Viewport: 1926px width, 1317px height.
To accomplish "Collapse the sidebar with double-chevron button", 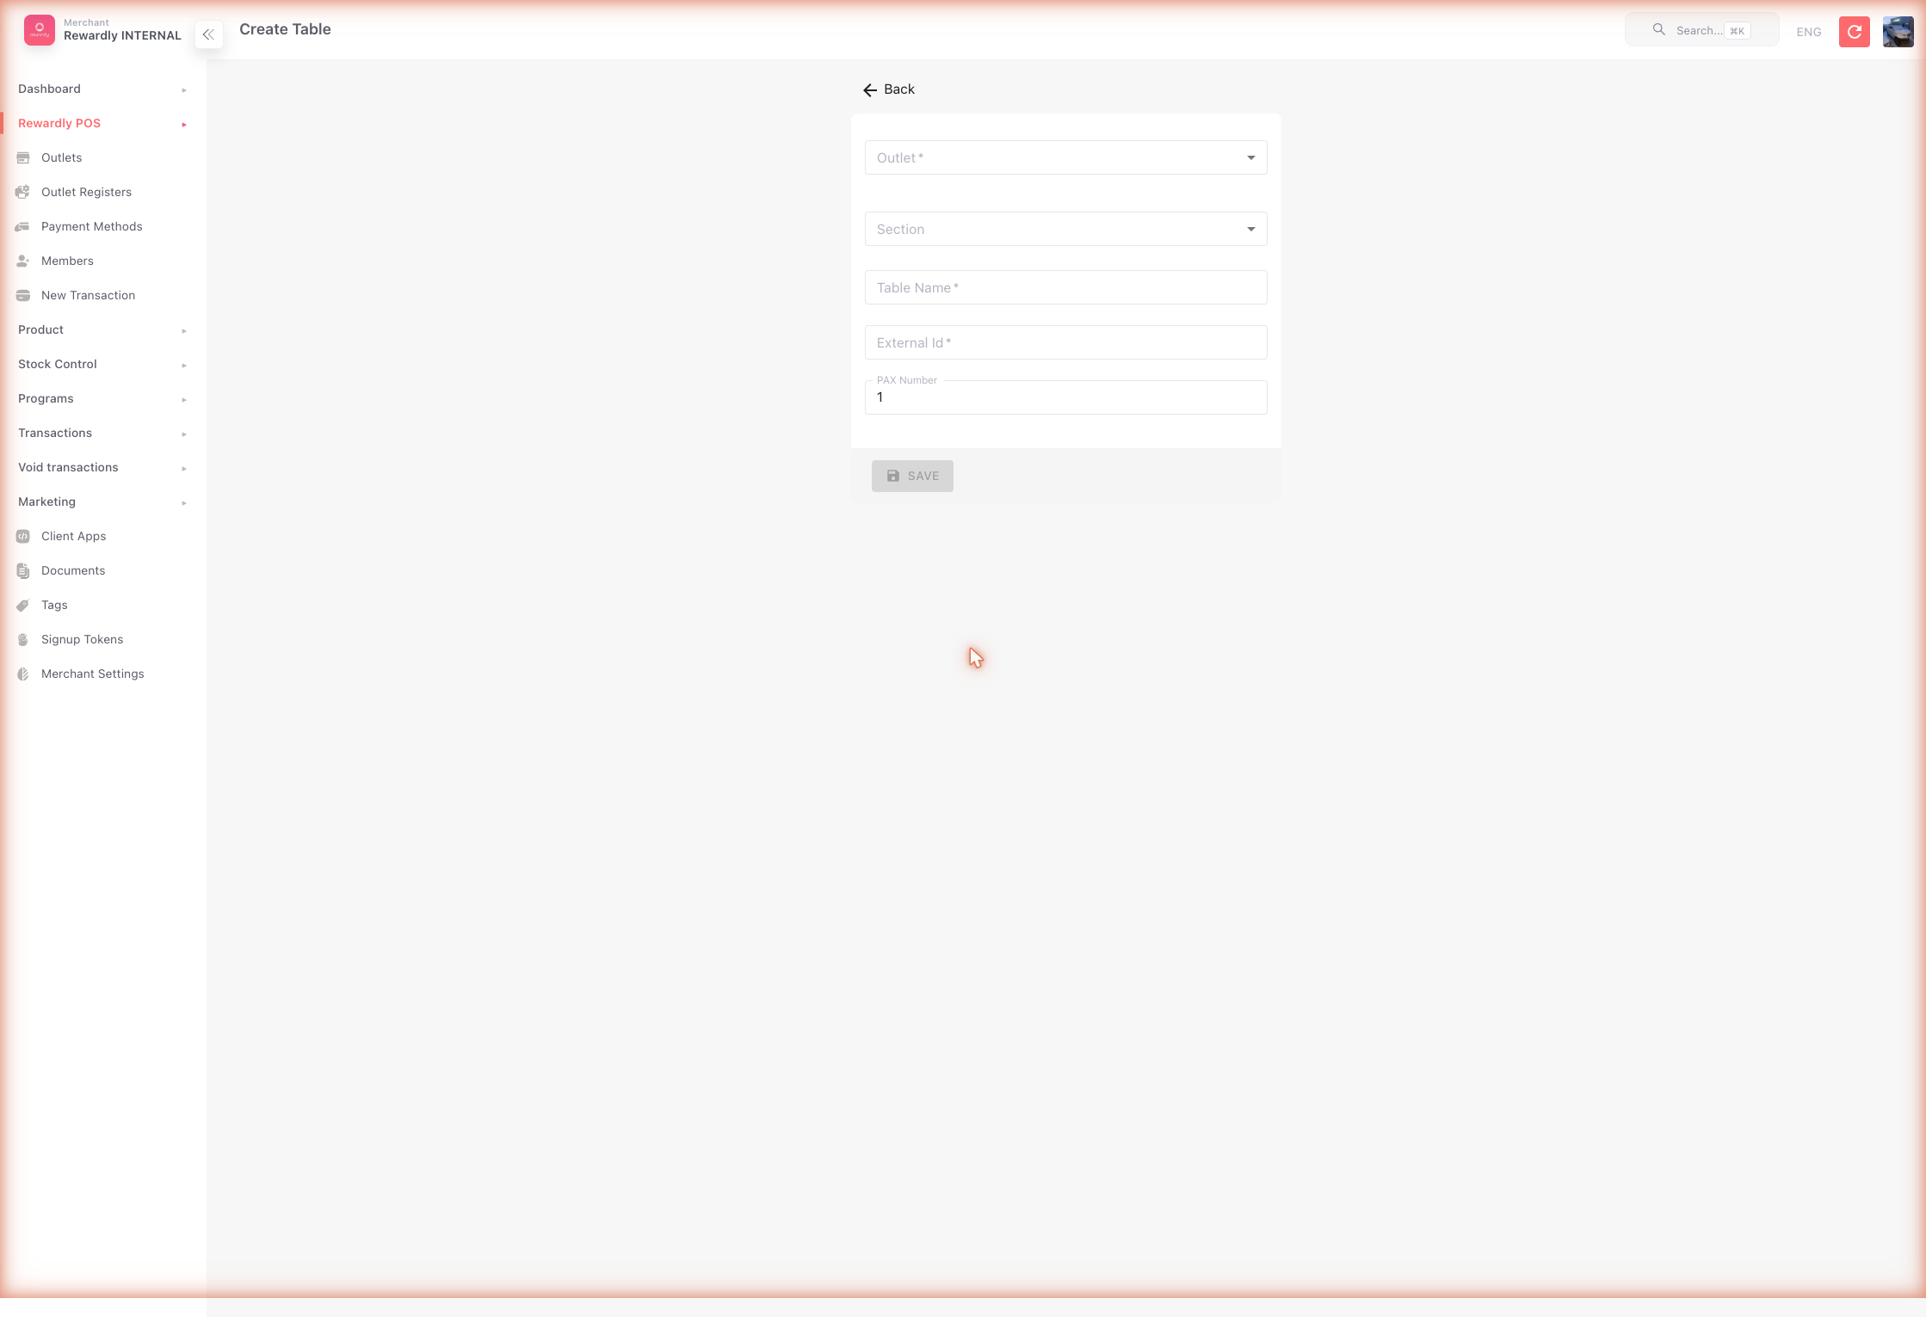I will tap(208, 34).
